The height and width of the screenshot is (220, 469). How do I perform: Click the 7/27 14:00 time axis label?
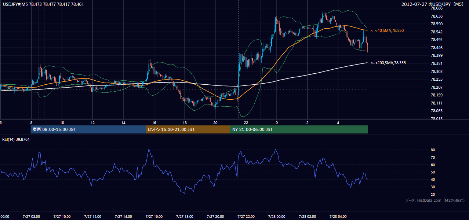pyautogui.click(x=123, y=216)
